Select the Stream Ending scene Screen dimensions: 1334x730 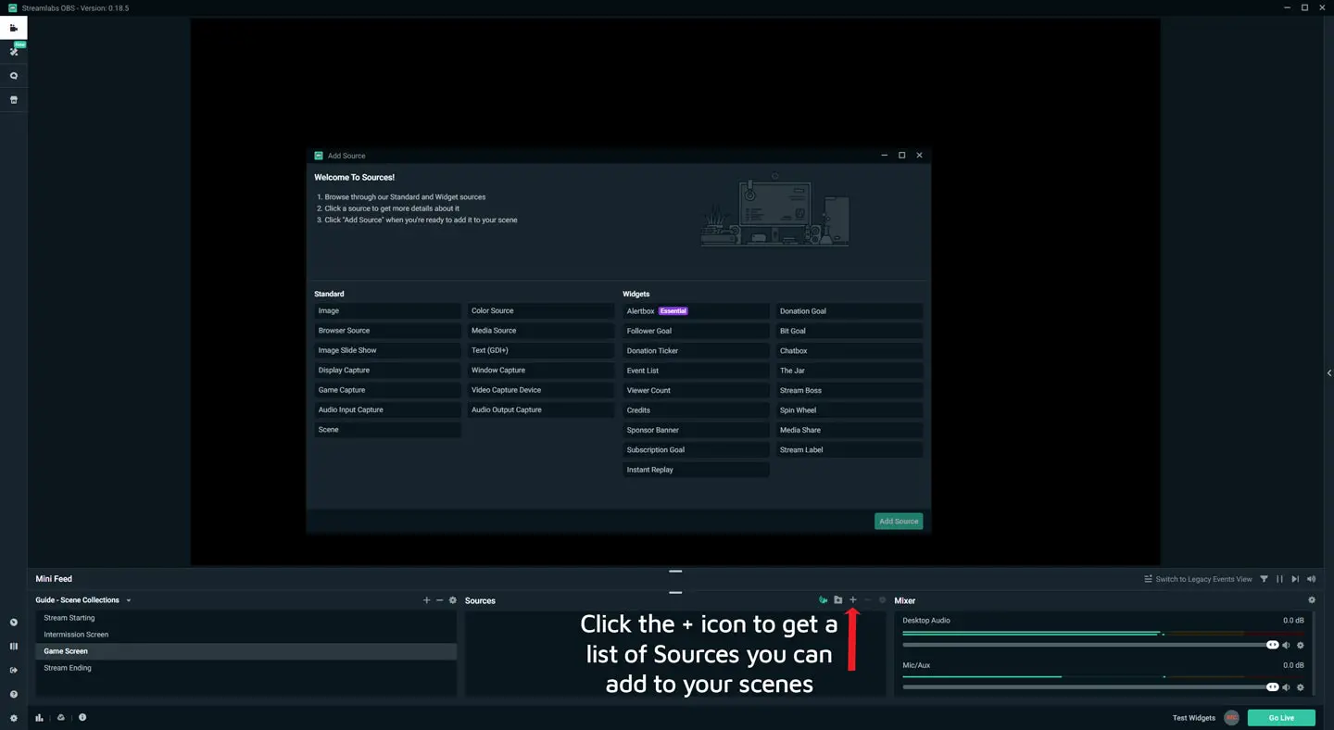click(x=246, y=668)
